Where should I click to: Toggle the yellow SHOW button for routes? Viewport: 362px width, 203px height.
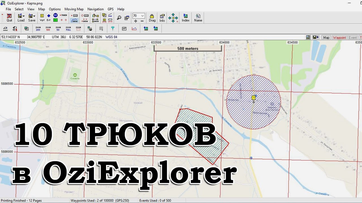click(96, 20)
